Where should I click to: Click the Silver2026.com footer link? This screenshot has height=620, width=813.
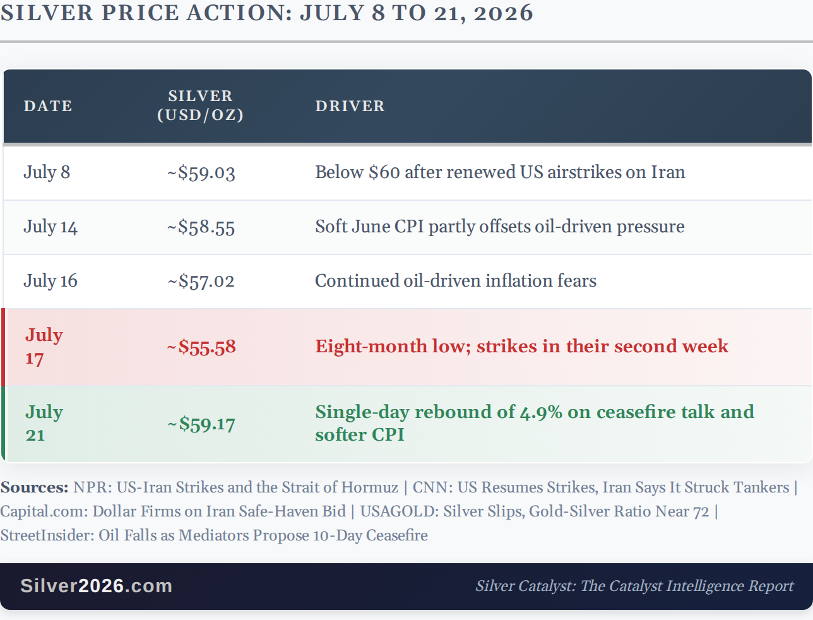[96, 586]
